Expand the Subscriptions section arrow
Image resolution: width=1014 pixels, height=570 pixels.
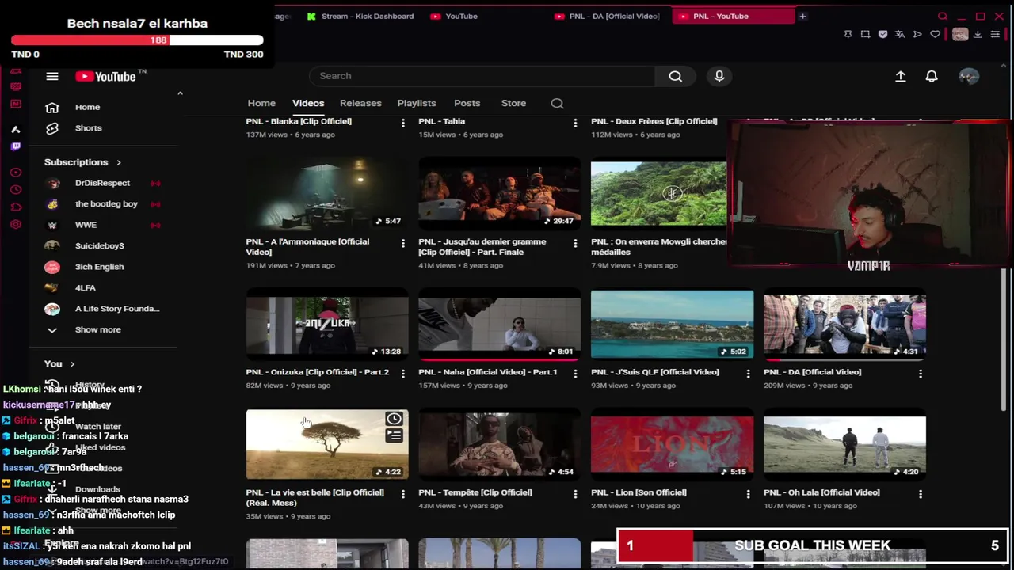[119, 162]
